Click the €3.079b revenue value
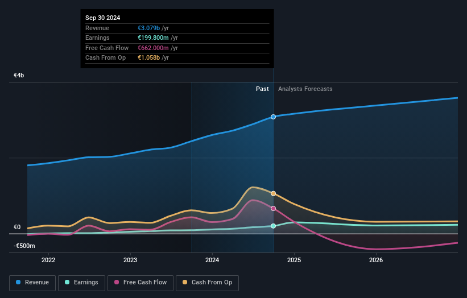This screenshot has height=298, width=467. pyautogui.click(x=148, y=28)
